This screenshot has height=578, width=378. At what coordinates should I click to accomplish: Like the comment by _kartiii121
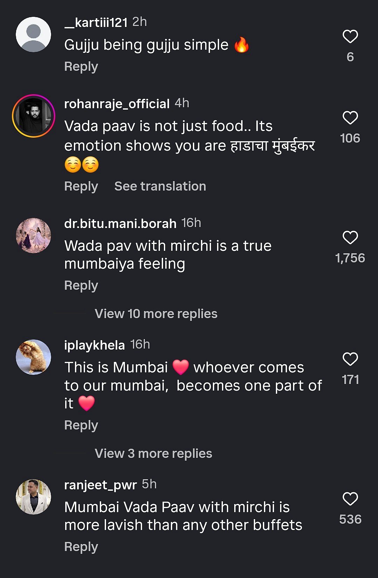(x=350, y=37)
